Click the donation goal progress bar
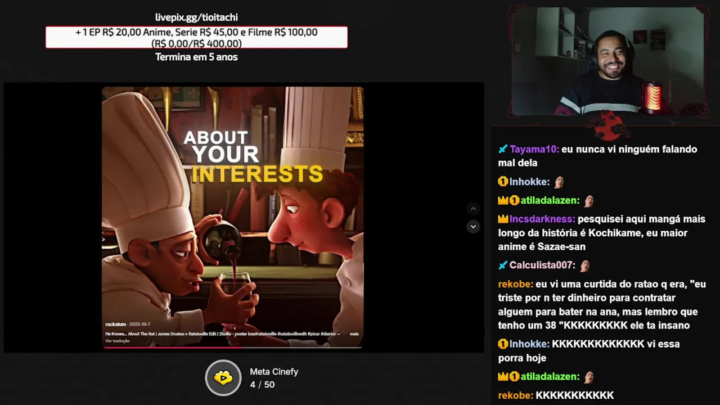 196,38
